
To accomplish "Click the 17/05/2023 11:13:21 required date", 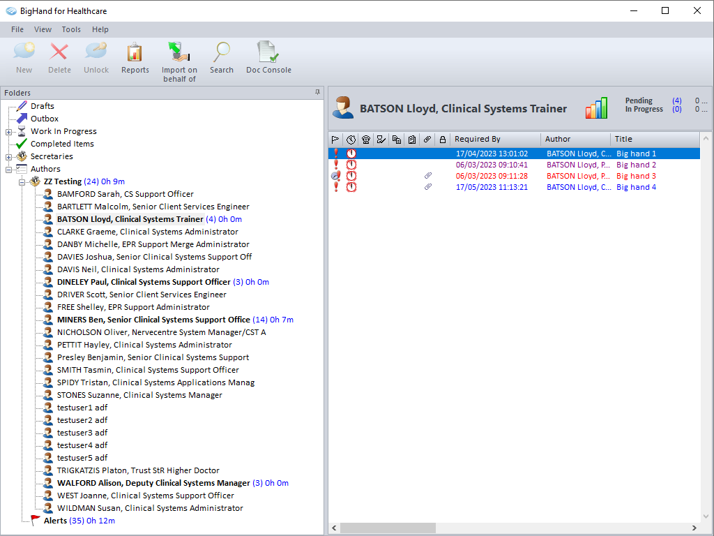I will coord(492,187).
